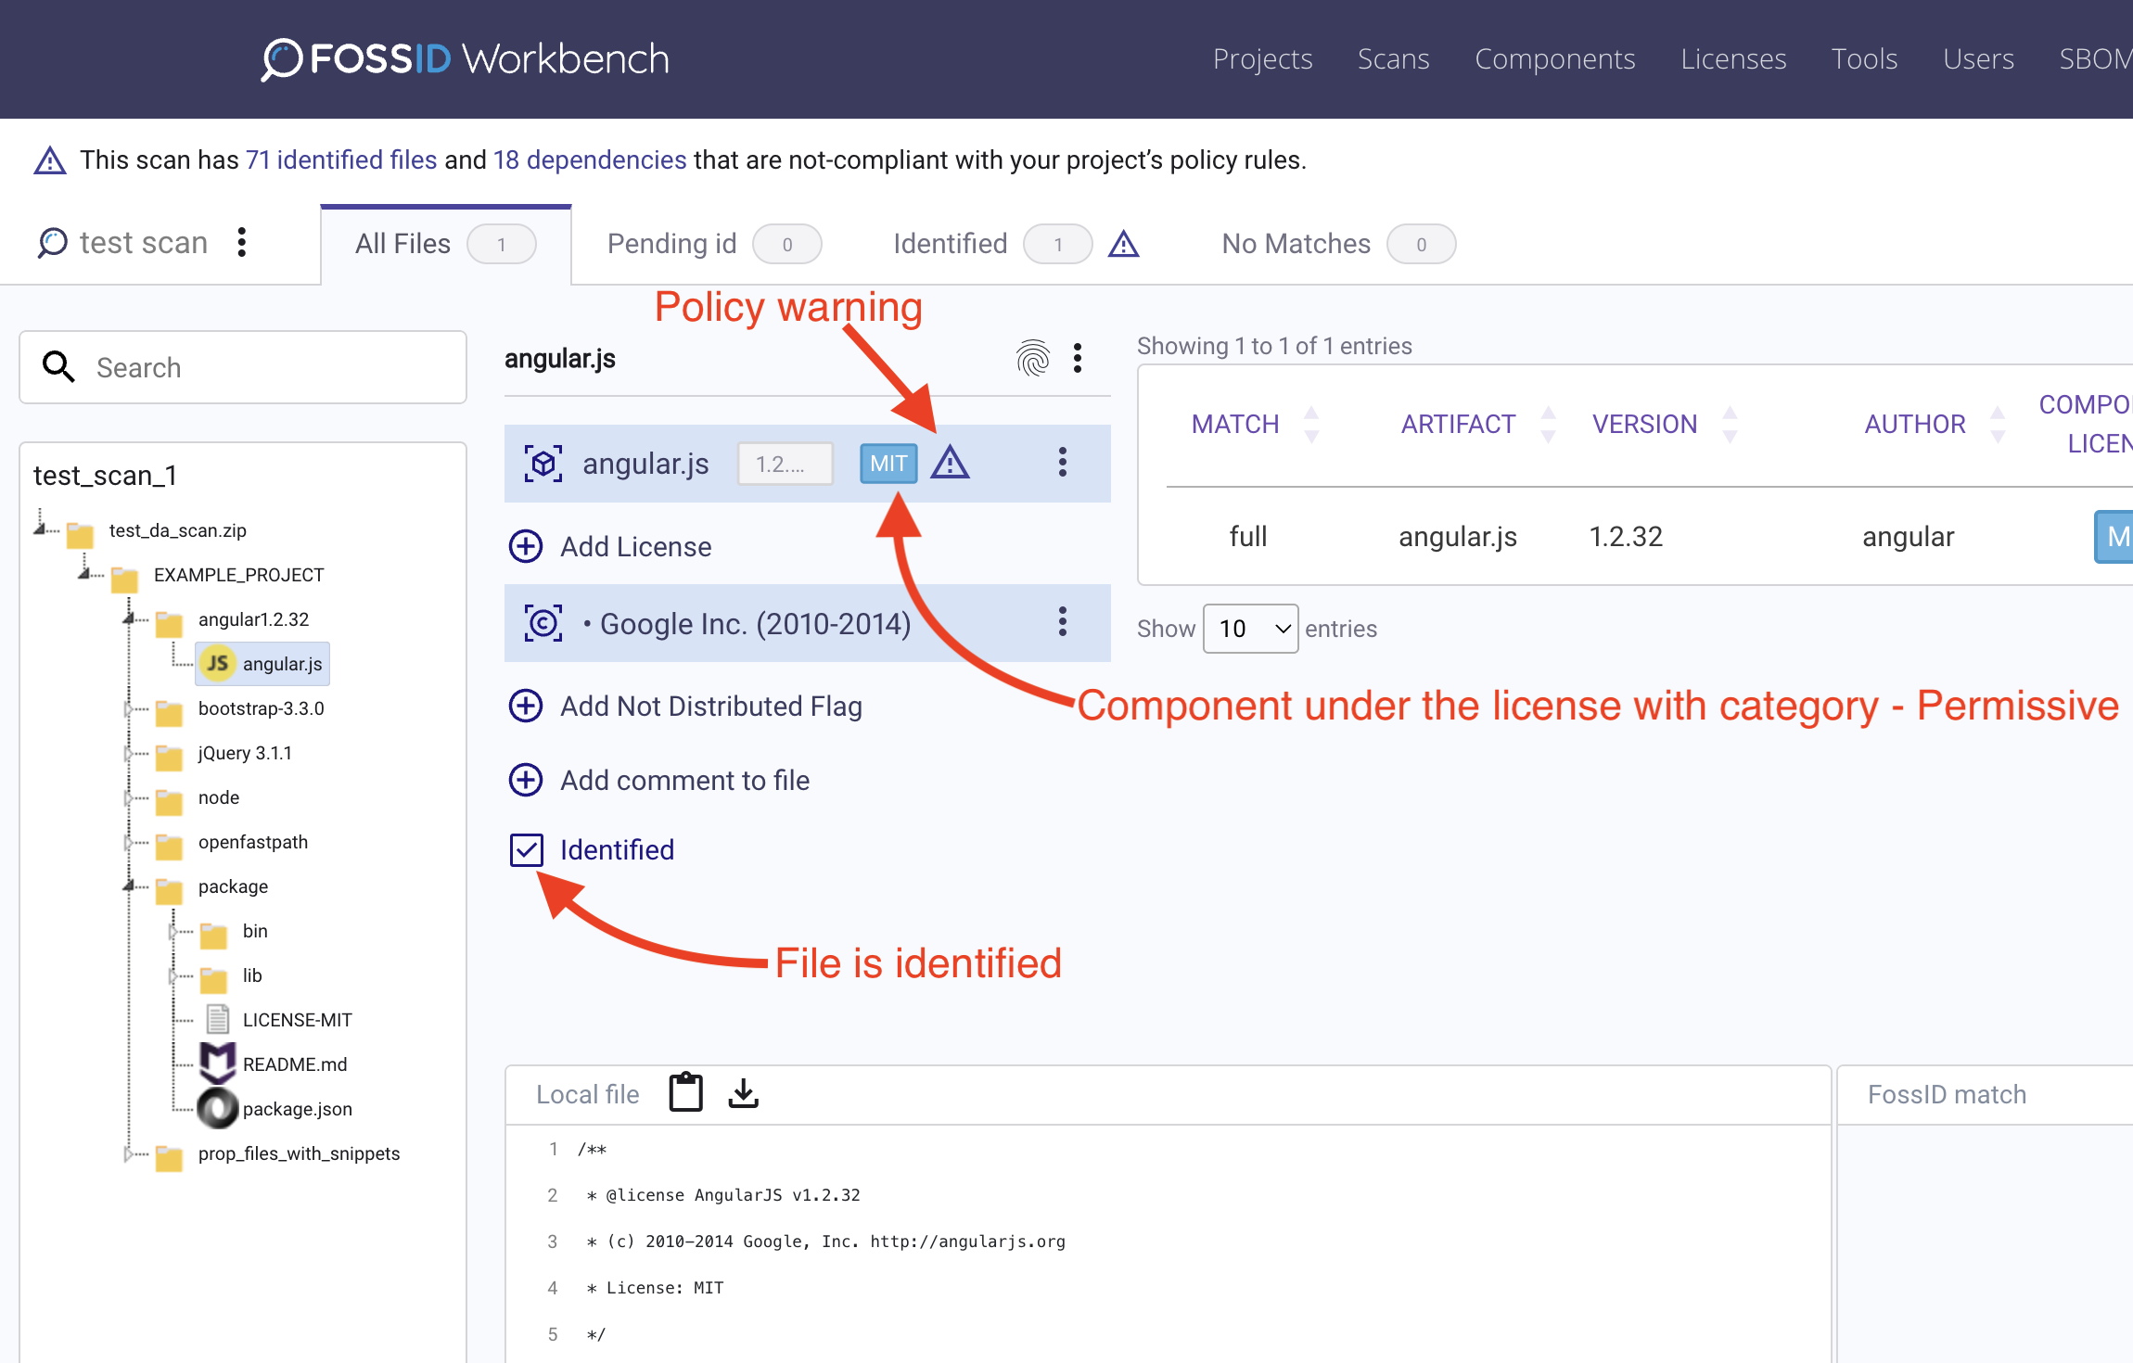
Task: Click the plus icon for Not Distributed Flag
Action: (526, 706)
